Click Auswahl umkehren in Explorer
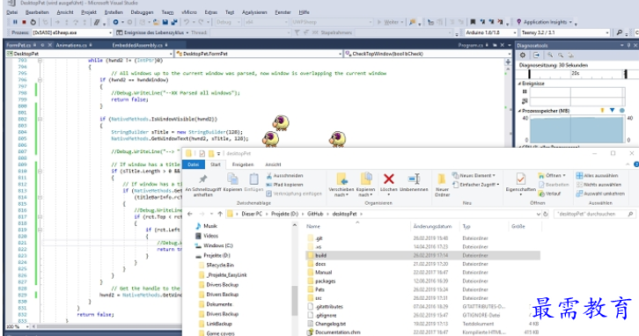The width and height of the screenshot is (639, 336). coord(600,194)
